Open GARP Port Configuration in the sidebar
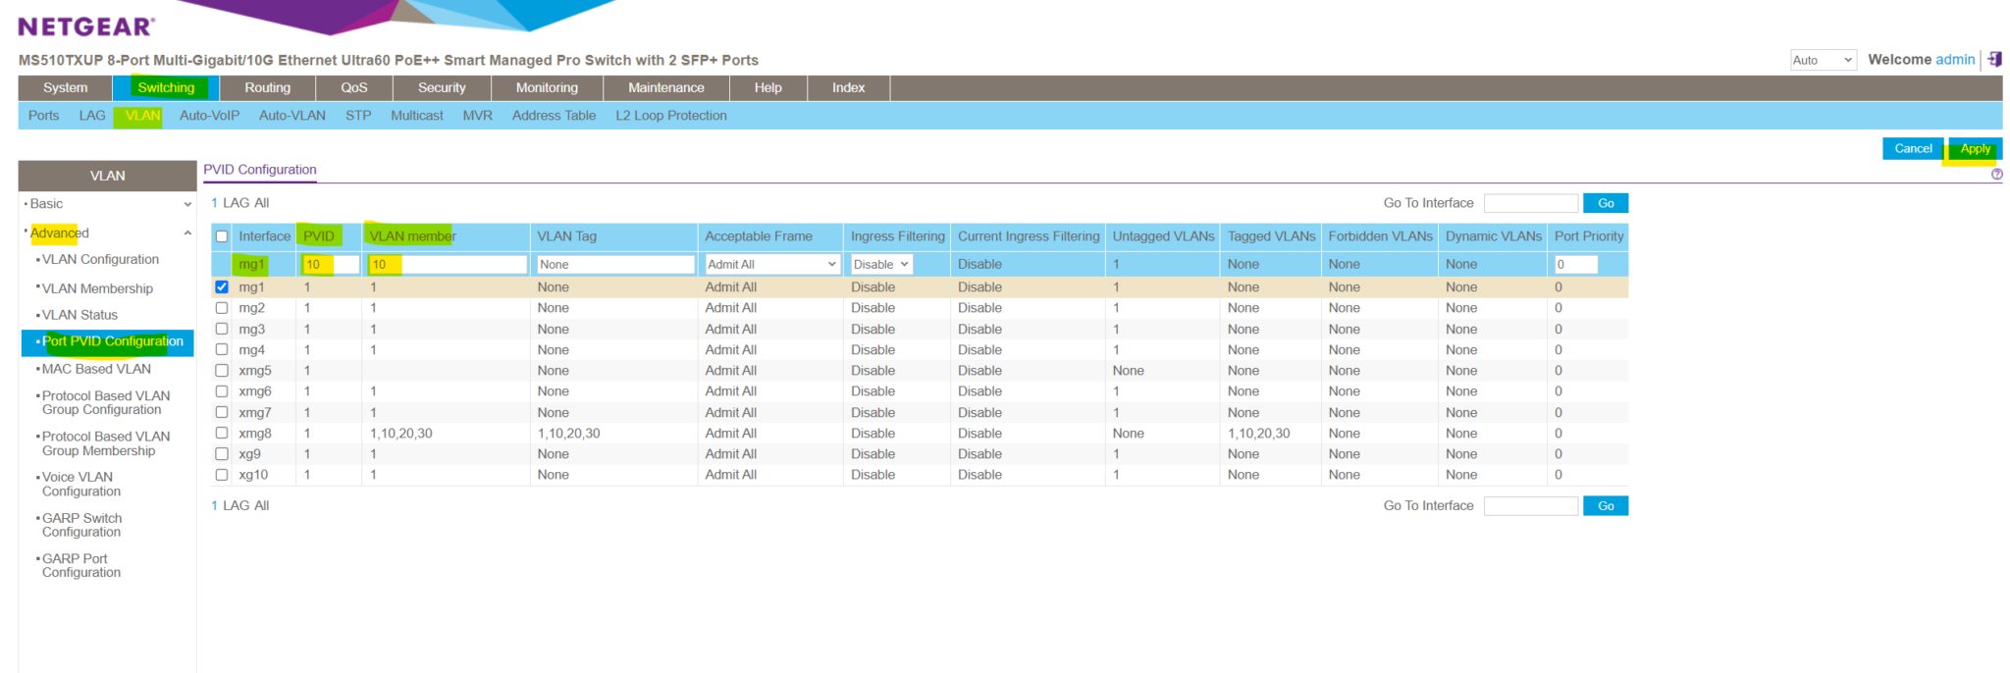This screenshot has height=673, width=2010. [x=80, y=566]
